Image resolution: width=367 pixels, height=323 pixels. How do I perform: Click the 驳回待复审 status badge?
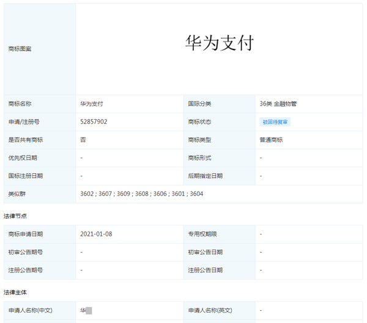pos(275,122)
